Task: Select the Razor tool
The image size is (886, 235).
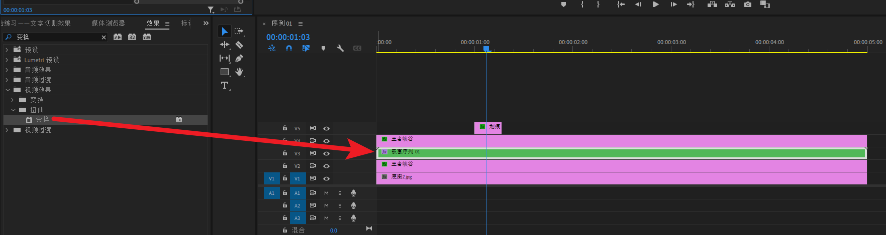Action: point(239,45)
